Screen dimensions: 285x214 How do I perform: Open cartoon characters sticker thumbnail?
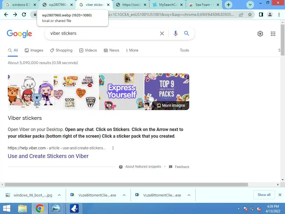click(x=31, y=91)
